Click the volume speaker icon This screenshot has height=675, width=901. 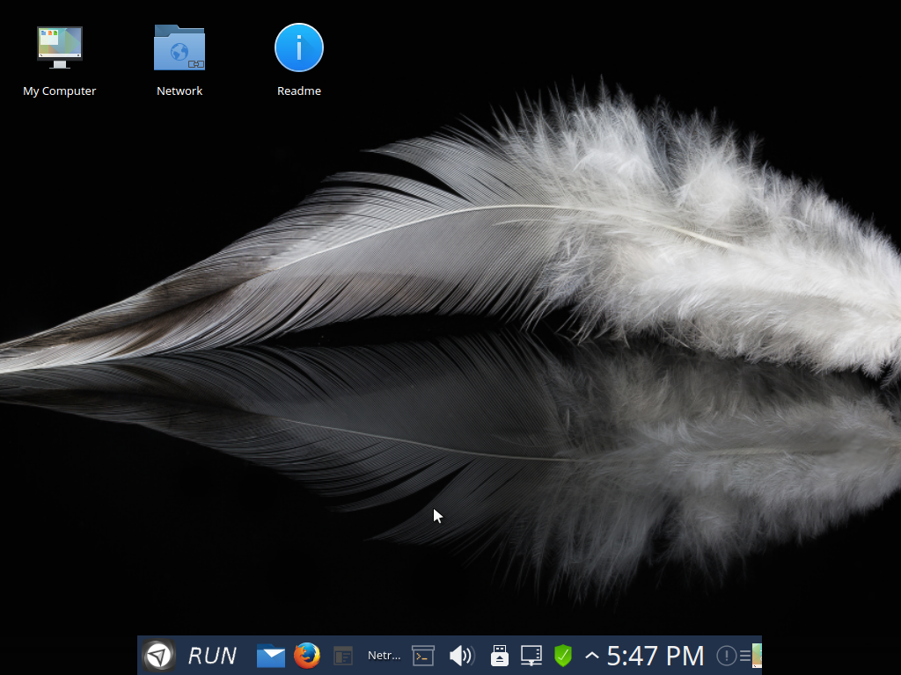(x=462, y=656)
